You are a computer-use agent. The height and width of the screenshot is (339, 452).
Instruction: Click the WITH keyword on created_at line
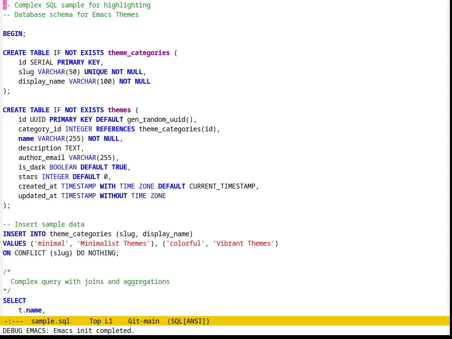[x=108, y=186]
